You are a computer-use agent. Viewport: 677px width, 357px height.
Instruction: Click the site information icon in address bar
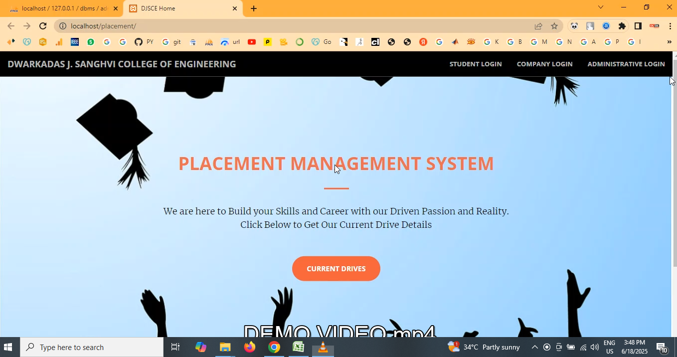[63, 26]
